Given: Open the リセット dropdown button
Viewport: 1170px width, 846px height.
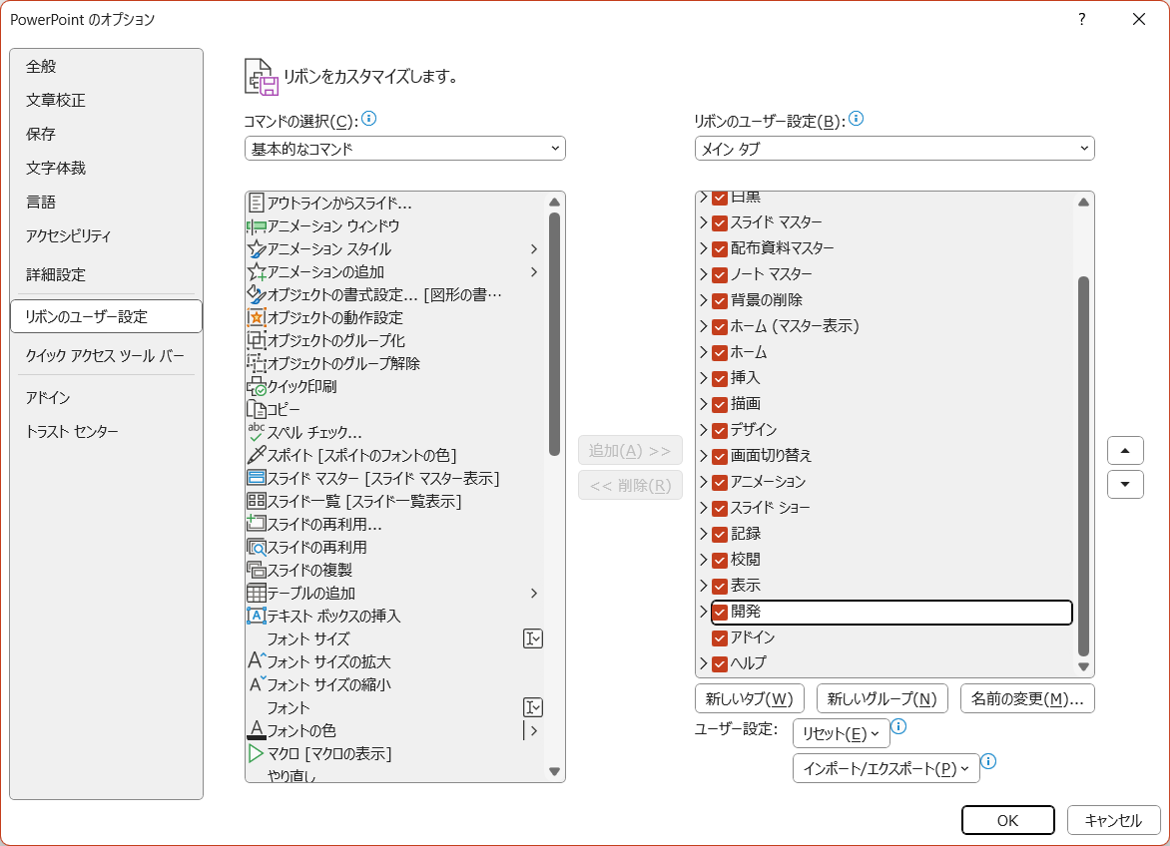Looking at the screenshot, I should [x=841, y=733].
